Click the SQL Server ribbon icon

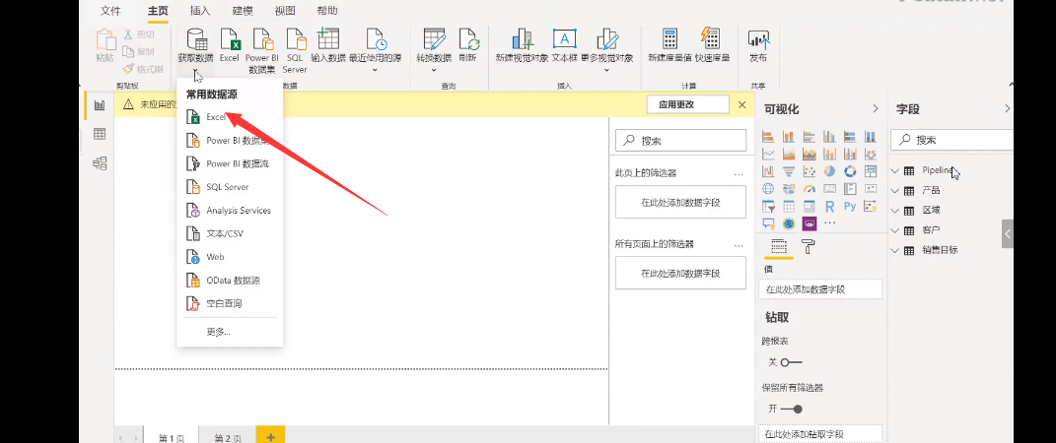point(295,39)
